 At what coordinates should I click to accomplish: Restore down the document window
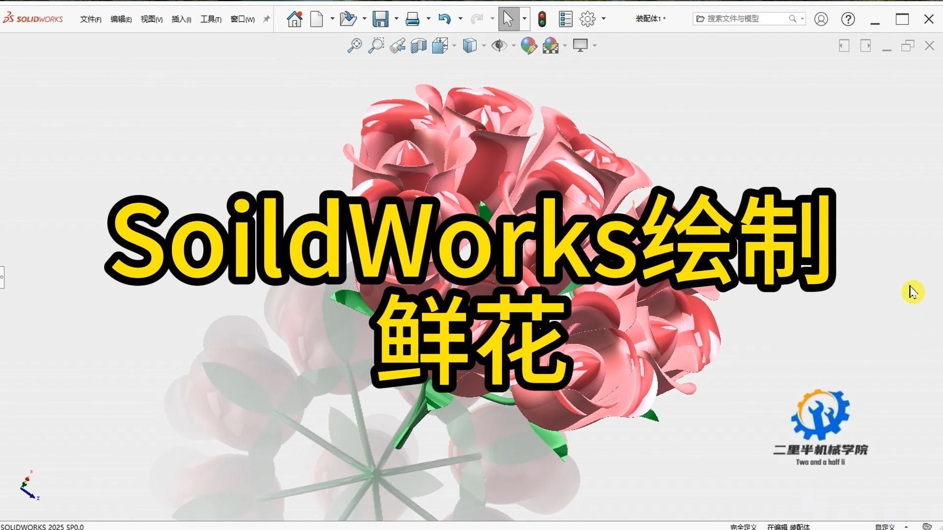tap(908, 46)
